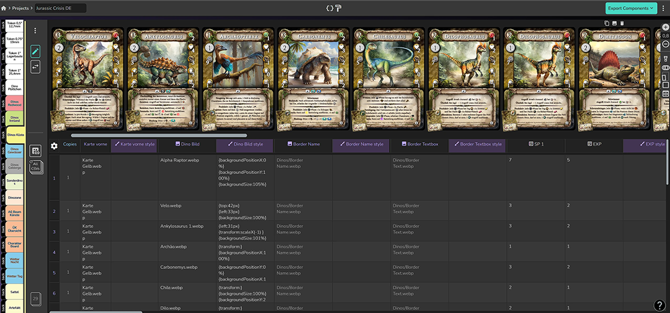Save card image with the picture icon

614,23
